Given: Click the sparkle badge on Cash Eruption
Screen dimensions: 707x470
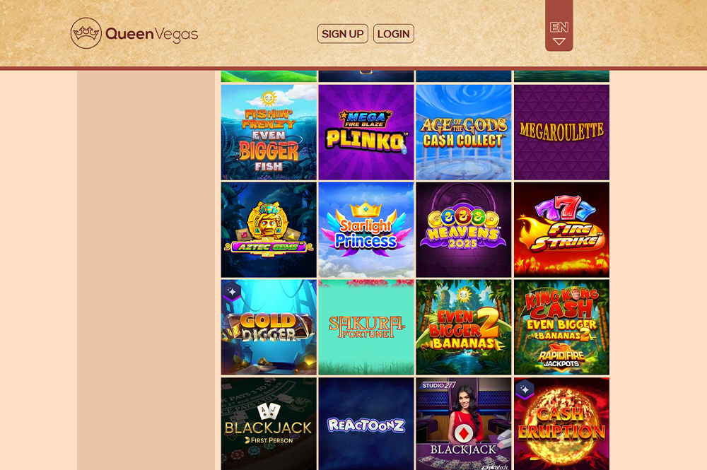Looking at the screenshot, I should pyautogui.click(x=525, y=389).
